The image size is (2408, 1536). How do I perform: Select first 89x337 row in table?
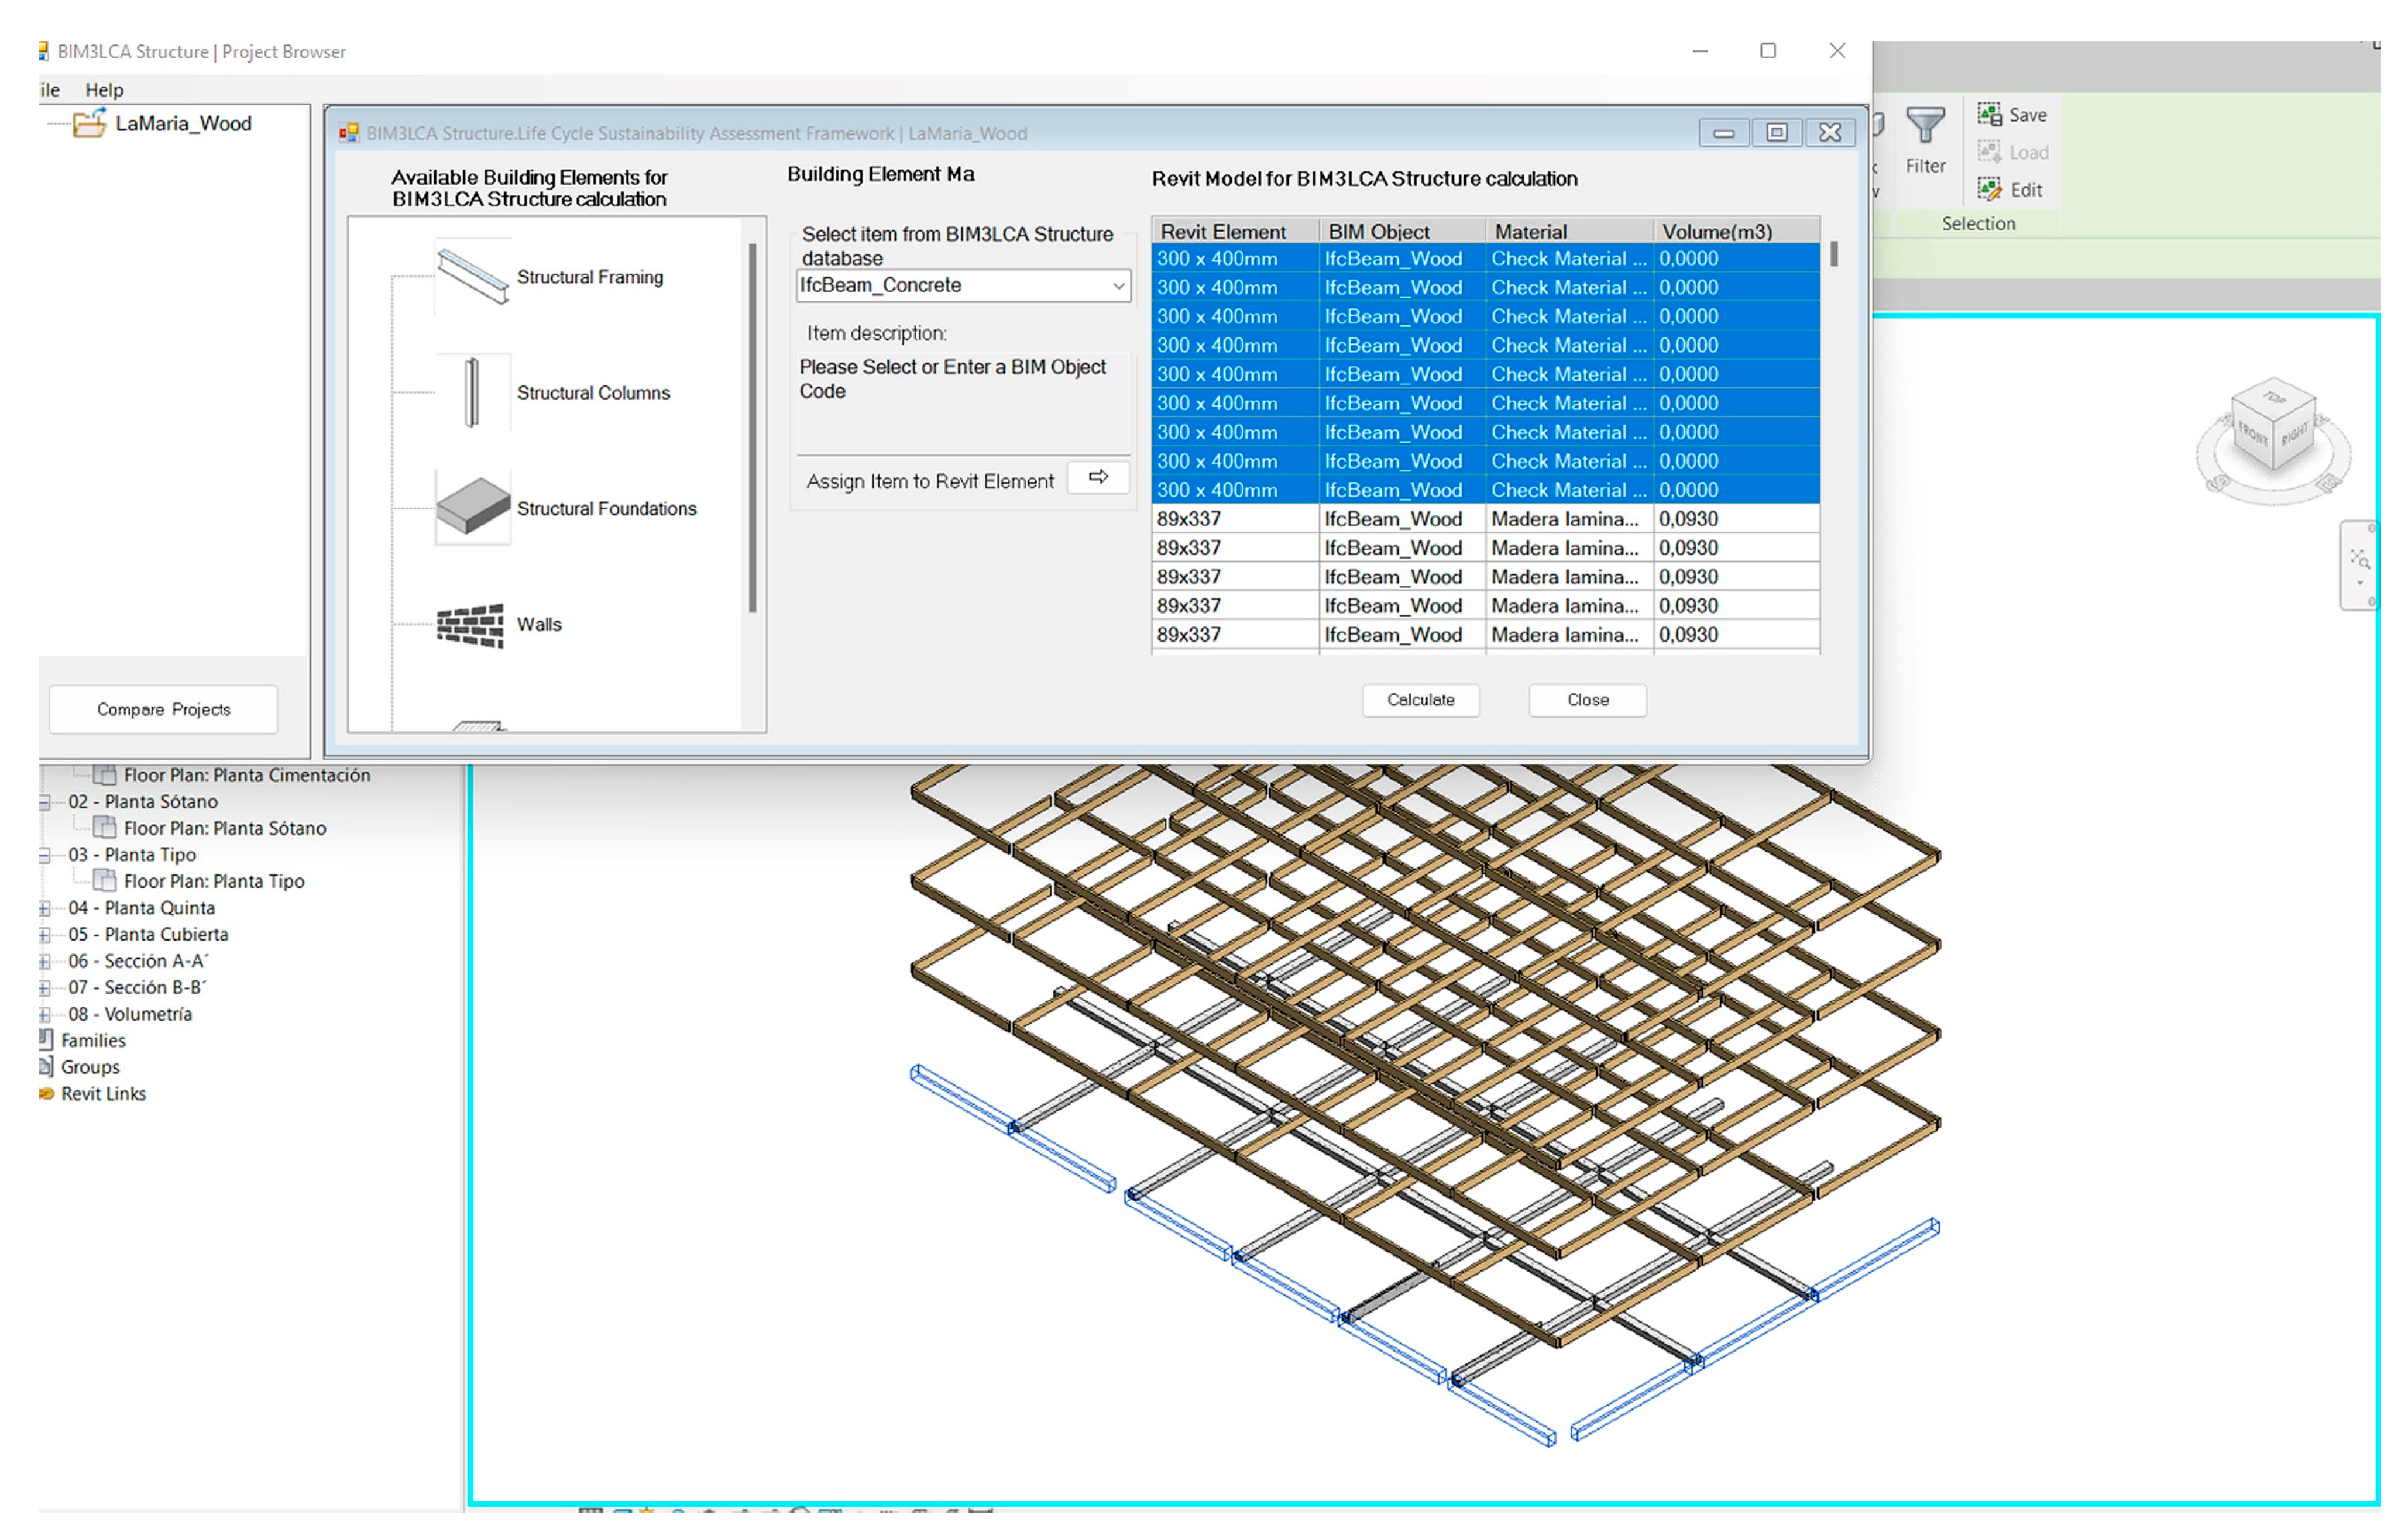click(1189, 519)
